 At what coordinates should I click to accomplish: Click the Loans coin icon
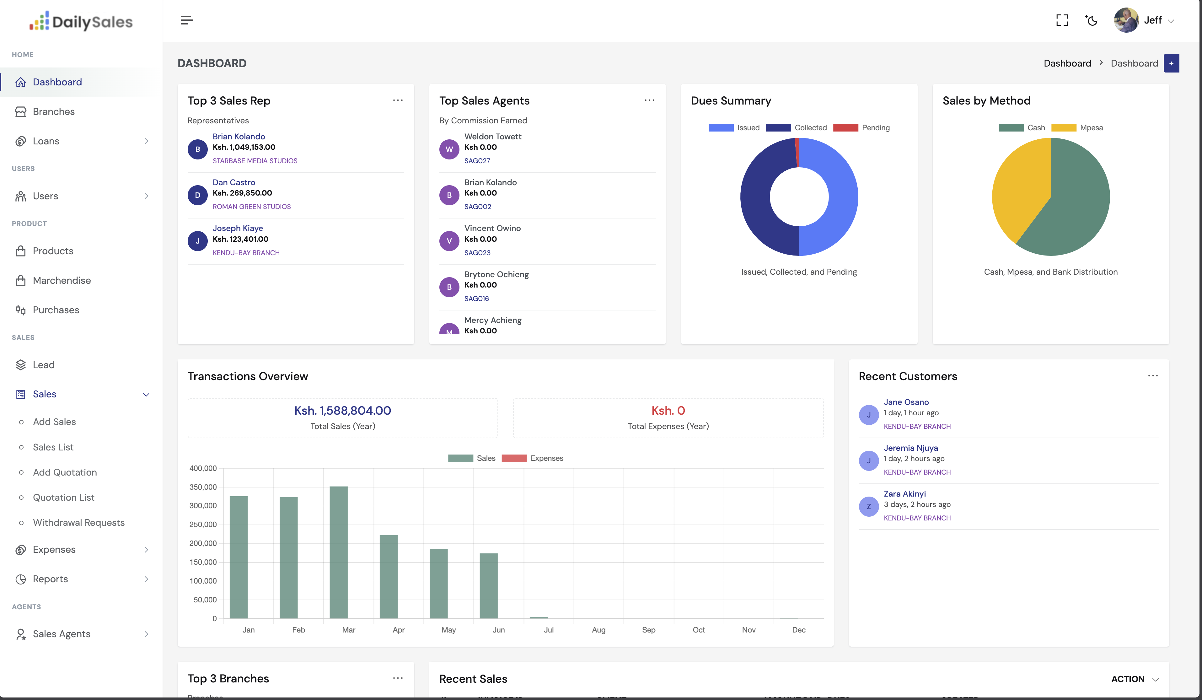pyautogui.click(x=20, y=141)
